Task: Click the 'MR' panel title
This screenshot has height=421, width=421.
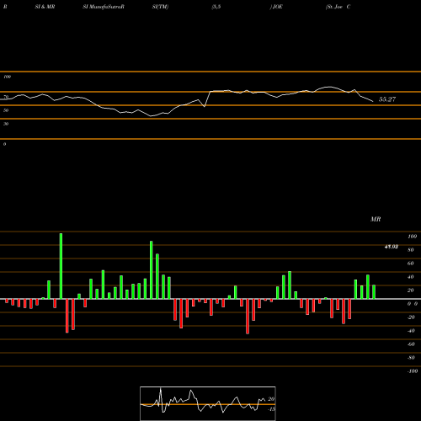Action: click(376, 219)
